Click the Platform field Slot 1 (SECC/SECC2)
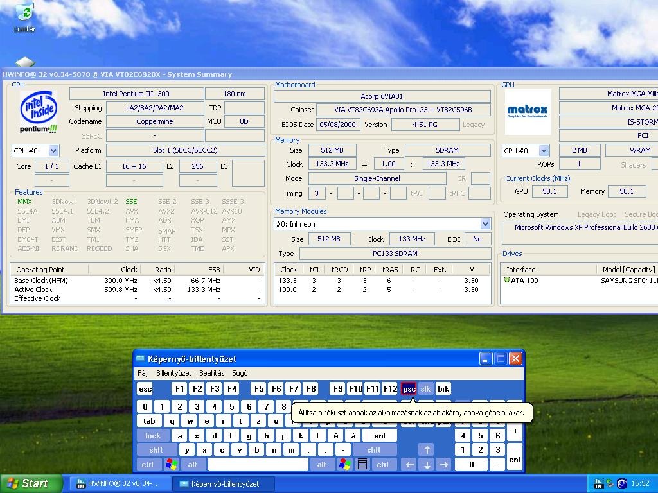This screenshot has height=493, width=658. coord(186,150)
